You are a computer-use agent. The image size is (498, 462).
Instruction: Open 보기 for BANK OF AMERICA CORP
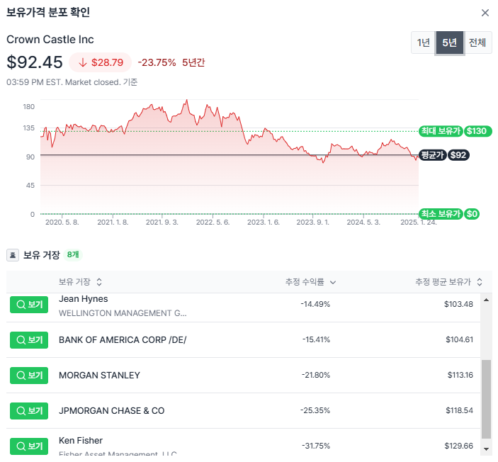(x=29, y=340)
